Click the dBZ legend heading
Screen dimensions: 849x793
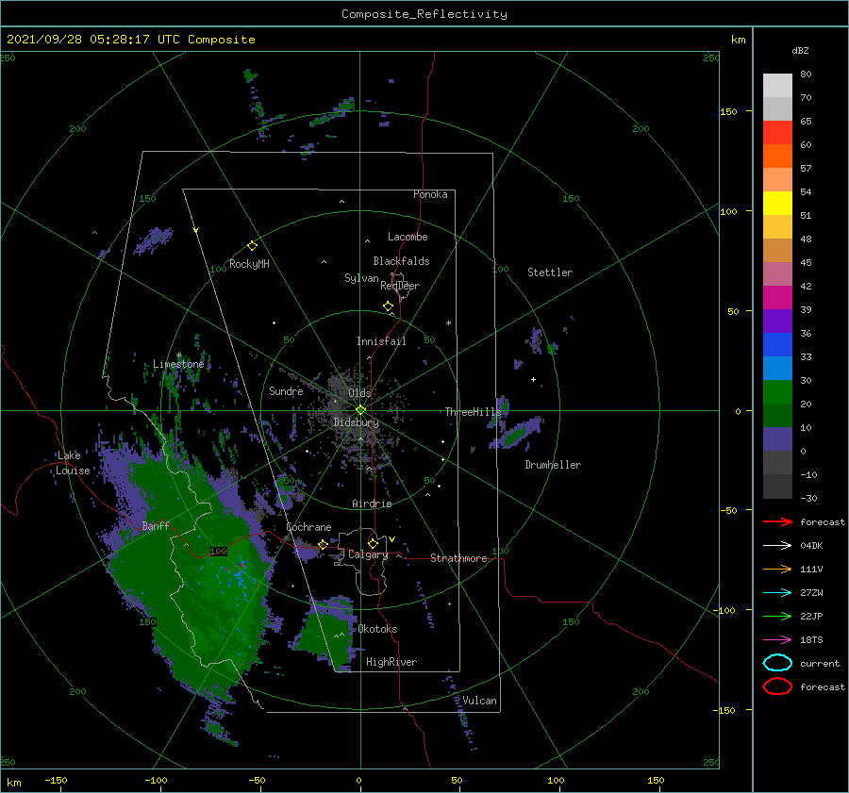pos(800,50)
